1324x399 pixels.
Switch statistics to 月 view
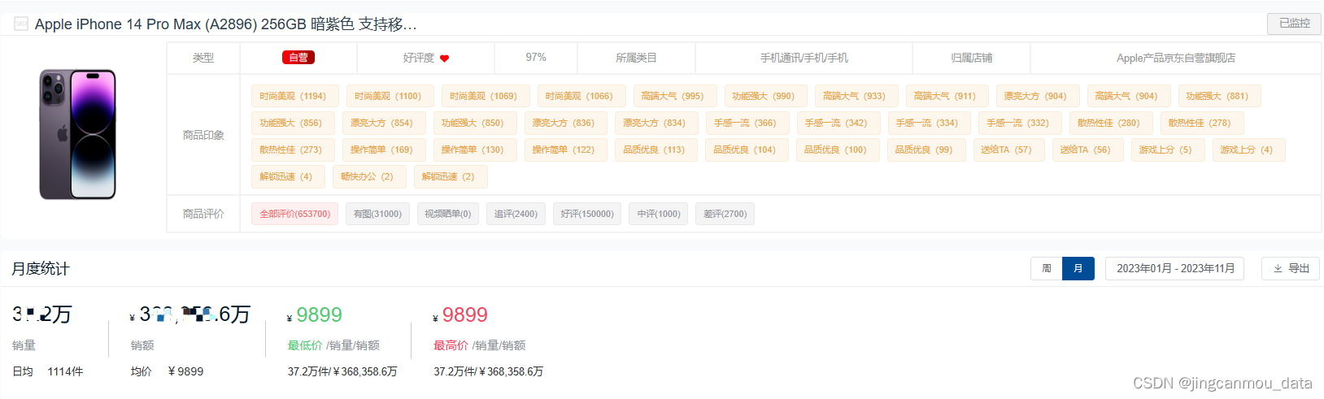1078,268
